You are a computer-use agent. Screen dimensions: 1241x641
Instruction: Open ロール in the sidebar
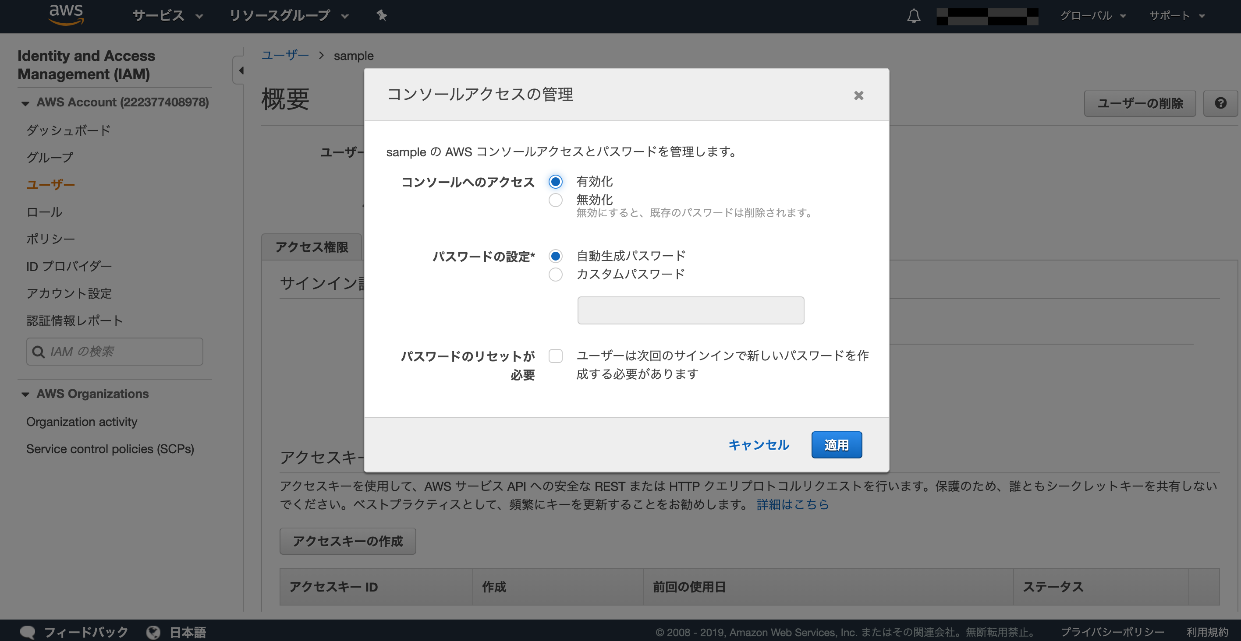[44, 212]
